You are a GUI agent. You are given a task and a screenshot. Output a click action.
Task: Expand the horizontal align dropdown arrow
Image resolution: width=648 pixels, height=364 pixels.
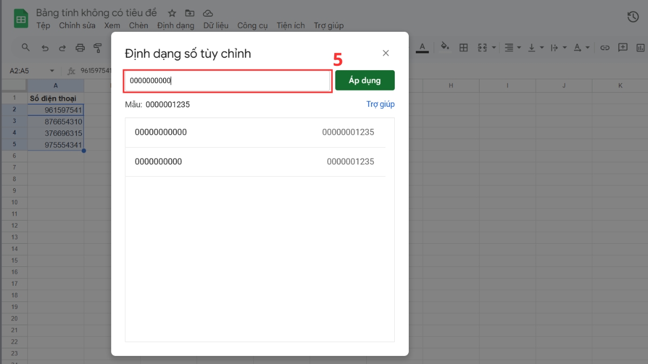(x=519, y=48)
